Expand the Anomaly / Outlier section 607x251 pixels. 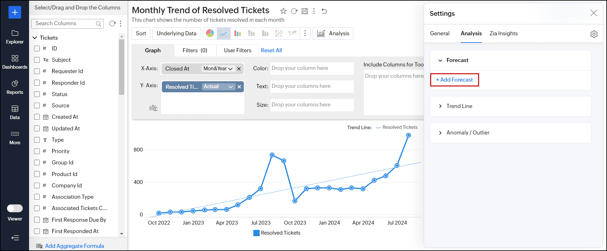(468, 133)
